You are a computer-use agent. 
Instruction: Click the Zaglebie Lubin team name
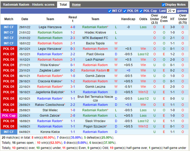pos(50,70)
